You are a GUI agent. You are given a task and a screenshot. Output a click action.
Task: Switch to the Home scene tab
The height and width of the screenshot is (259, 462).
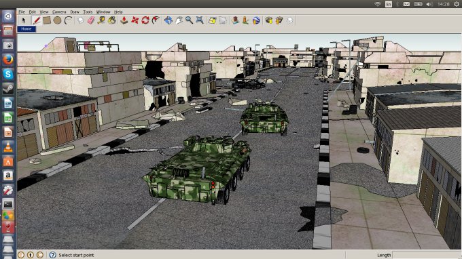tap(26, 28)
